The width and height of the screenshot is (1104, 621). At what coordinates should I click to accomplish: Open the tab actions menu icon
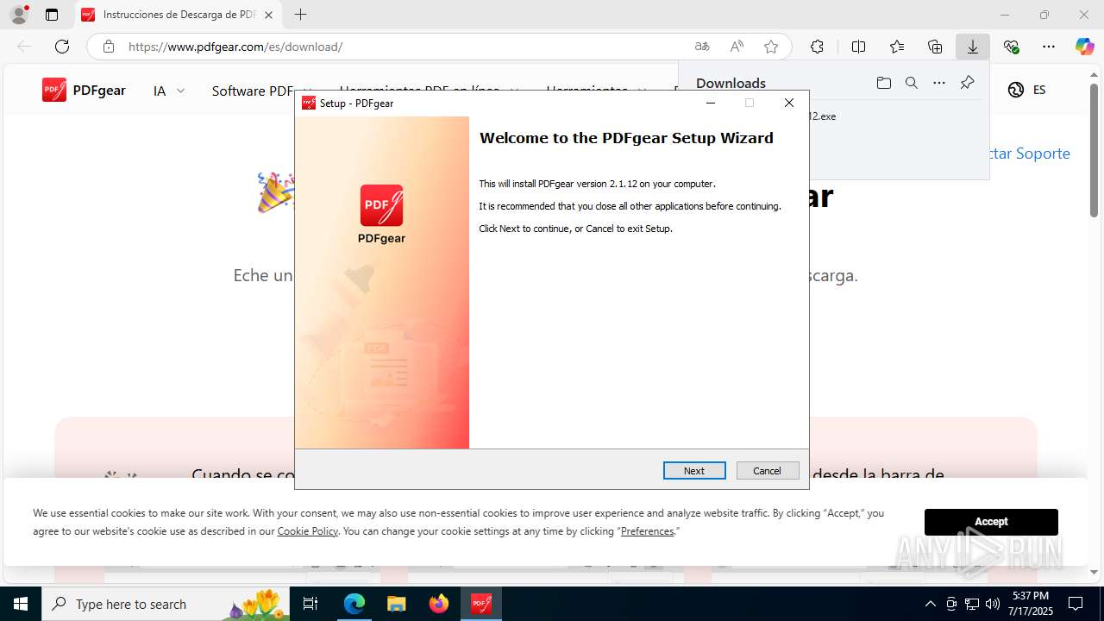(52, 15)
